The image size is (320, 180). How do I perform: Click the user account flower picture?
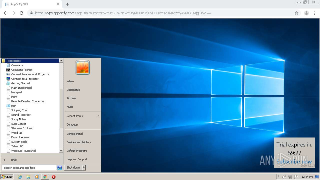[82, 67]
